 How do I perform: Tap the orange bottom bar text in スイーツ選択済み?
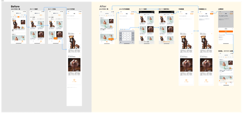coord(166,42)
